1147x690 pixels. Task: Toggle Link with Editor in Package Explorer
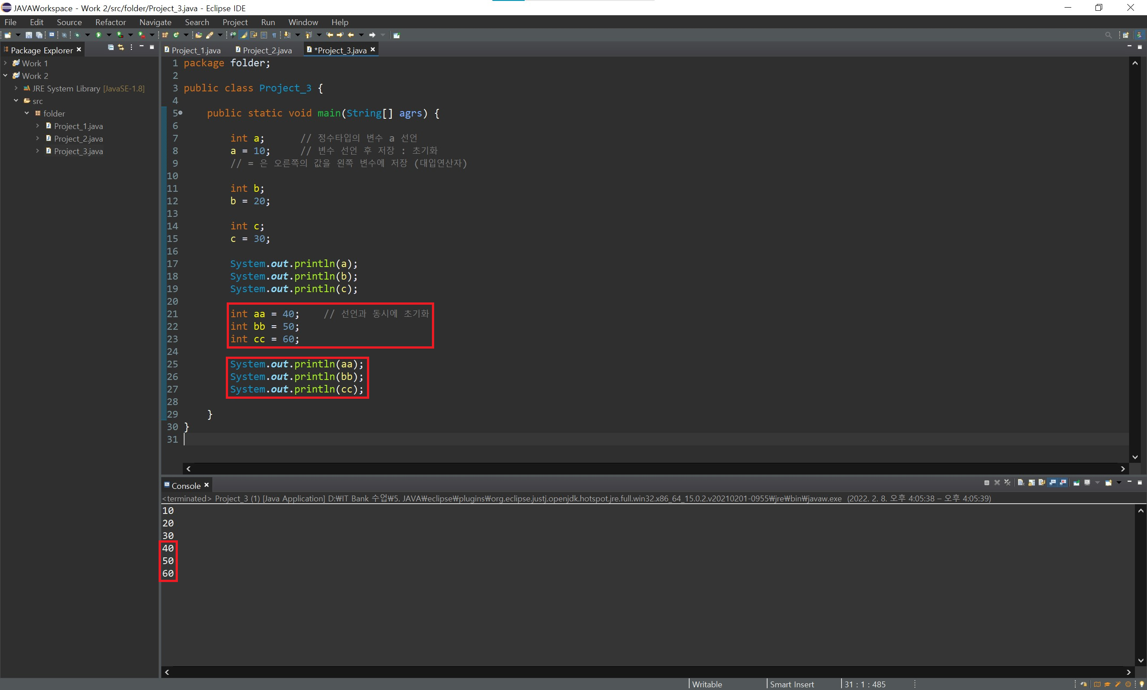pos(121,47)
